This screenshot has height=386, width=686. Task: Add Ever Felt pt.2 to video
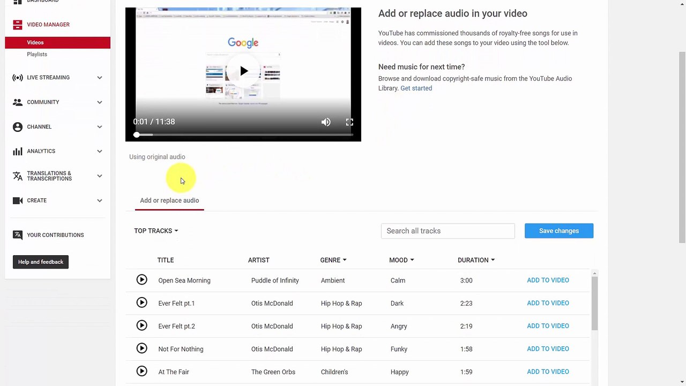point(548,326)
